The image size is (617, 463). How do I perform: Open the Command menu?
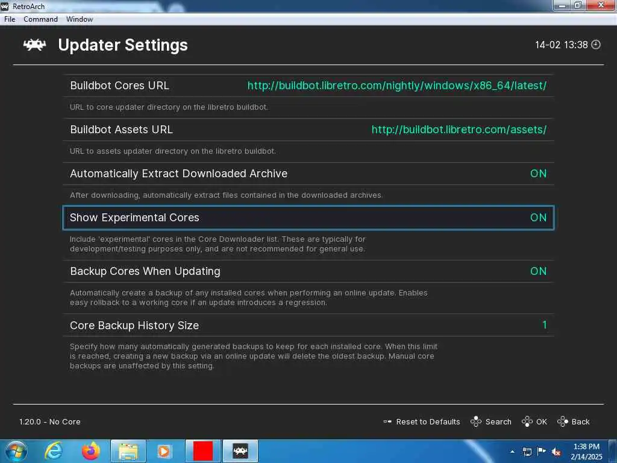(x=40, y=19)
